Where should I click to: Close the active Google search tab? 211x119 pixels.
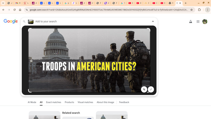pos(180,3)
